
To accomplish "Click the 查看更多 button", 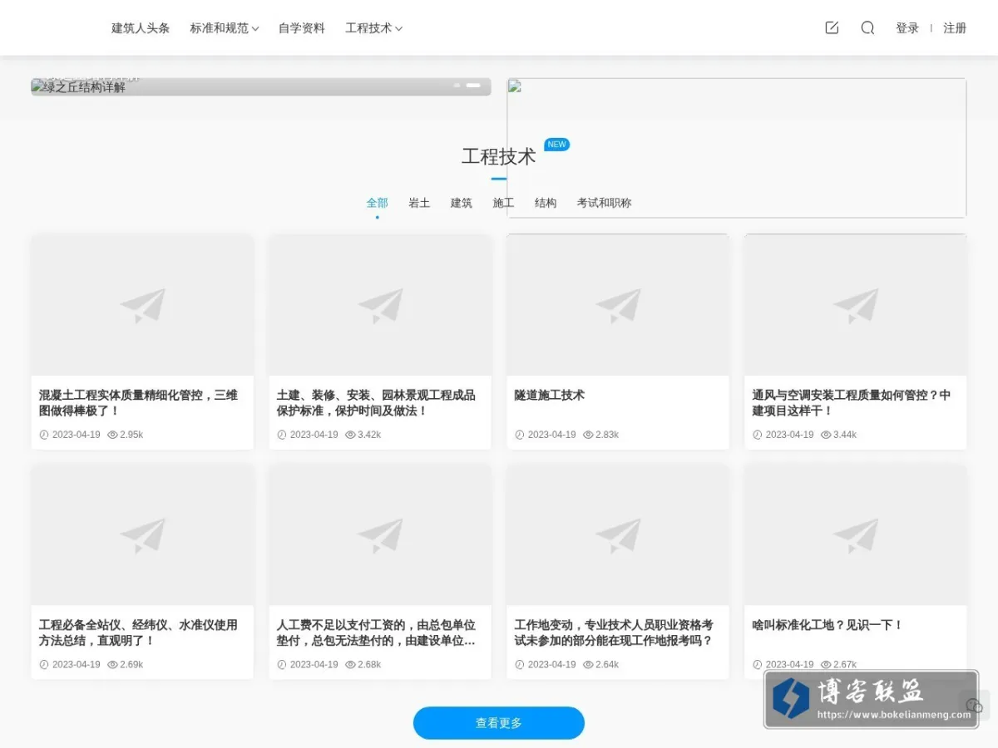I will coord(499,723).
